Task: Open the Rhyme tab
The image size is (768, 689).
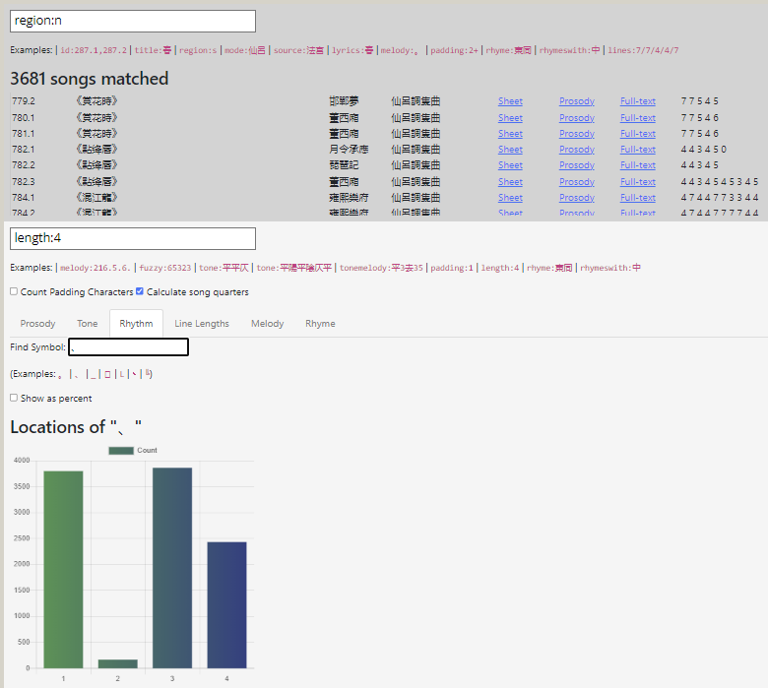Action: 320,323
